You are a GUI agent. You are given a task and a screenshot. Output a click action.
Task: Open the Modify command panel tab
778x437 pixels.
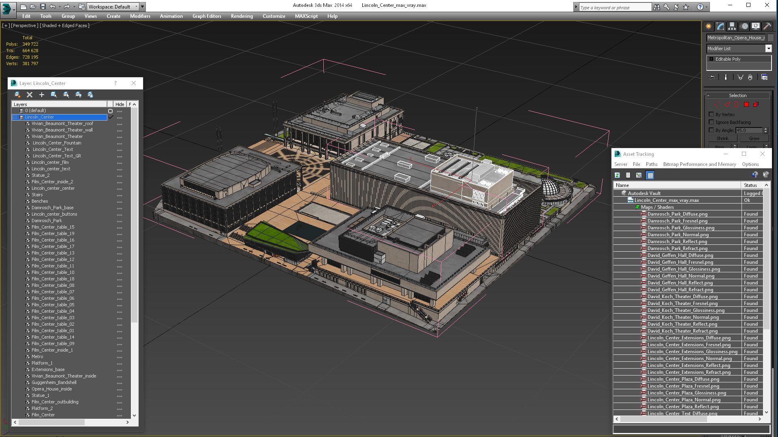(x=720, y=26)
